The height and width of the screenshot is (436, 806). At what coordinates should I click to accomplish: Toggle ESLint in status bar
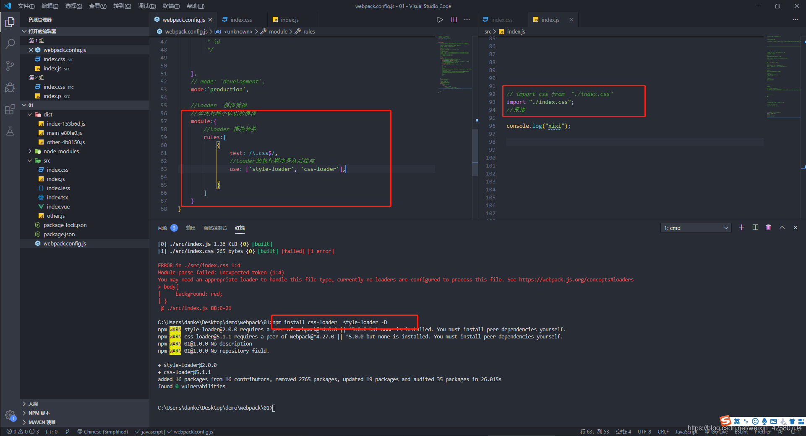pos(741,432)
